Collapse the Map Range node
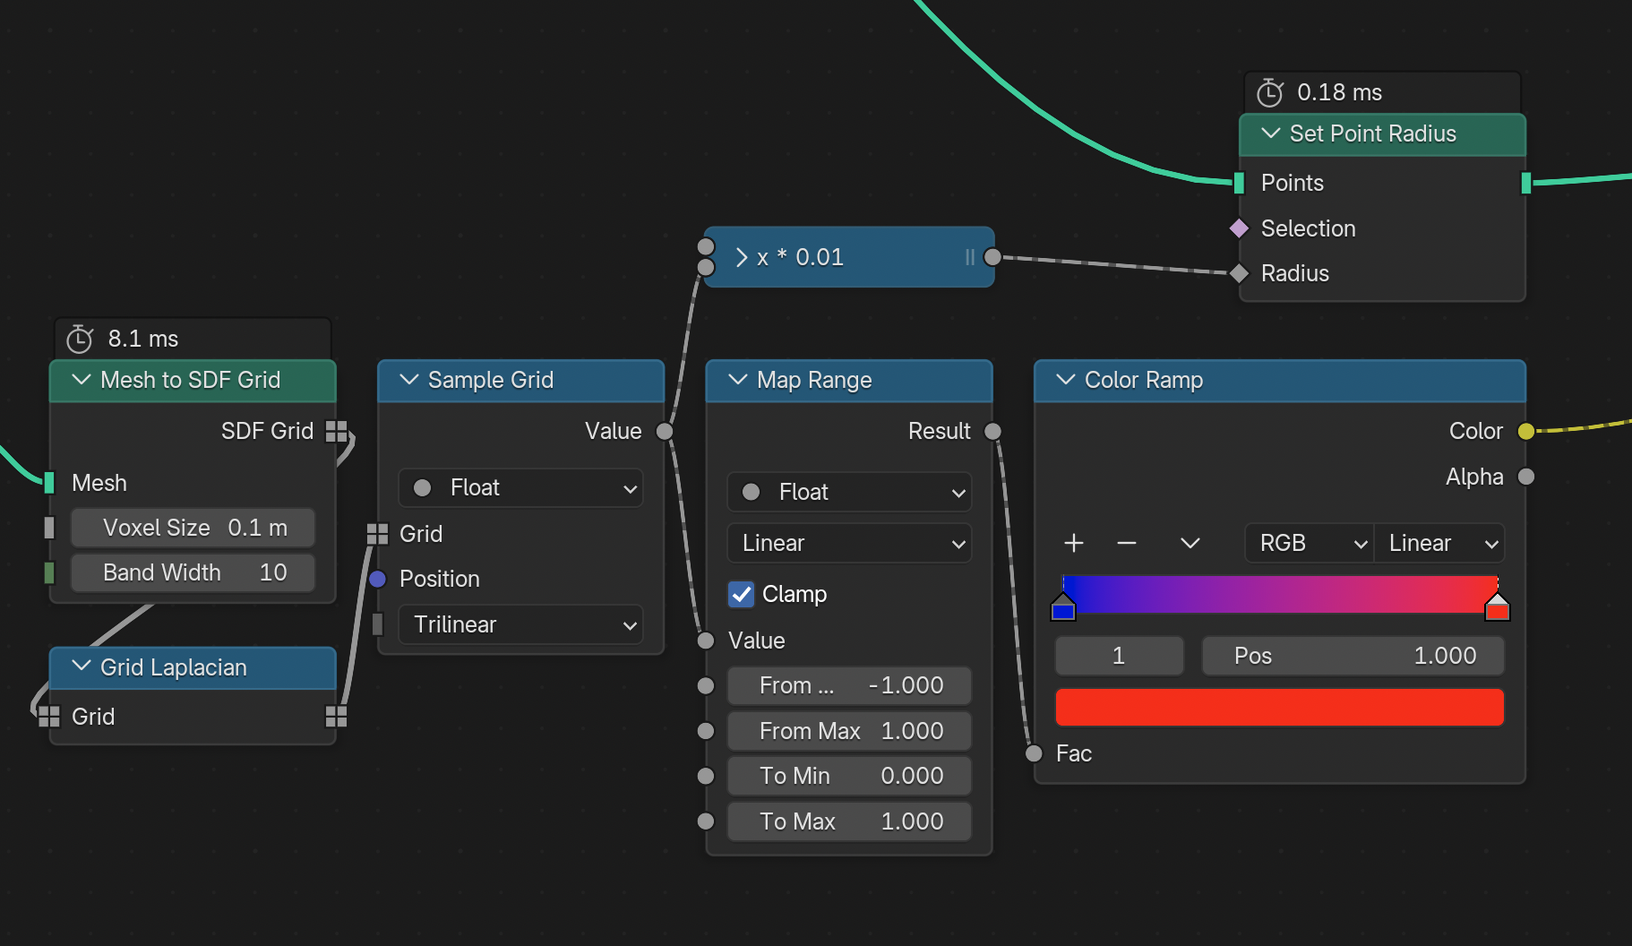Image resolution: width=1632 pixels, height=946 pixels. (x=738, y=380)
